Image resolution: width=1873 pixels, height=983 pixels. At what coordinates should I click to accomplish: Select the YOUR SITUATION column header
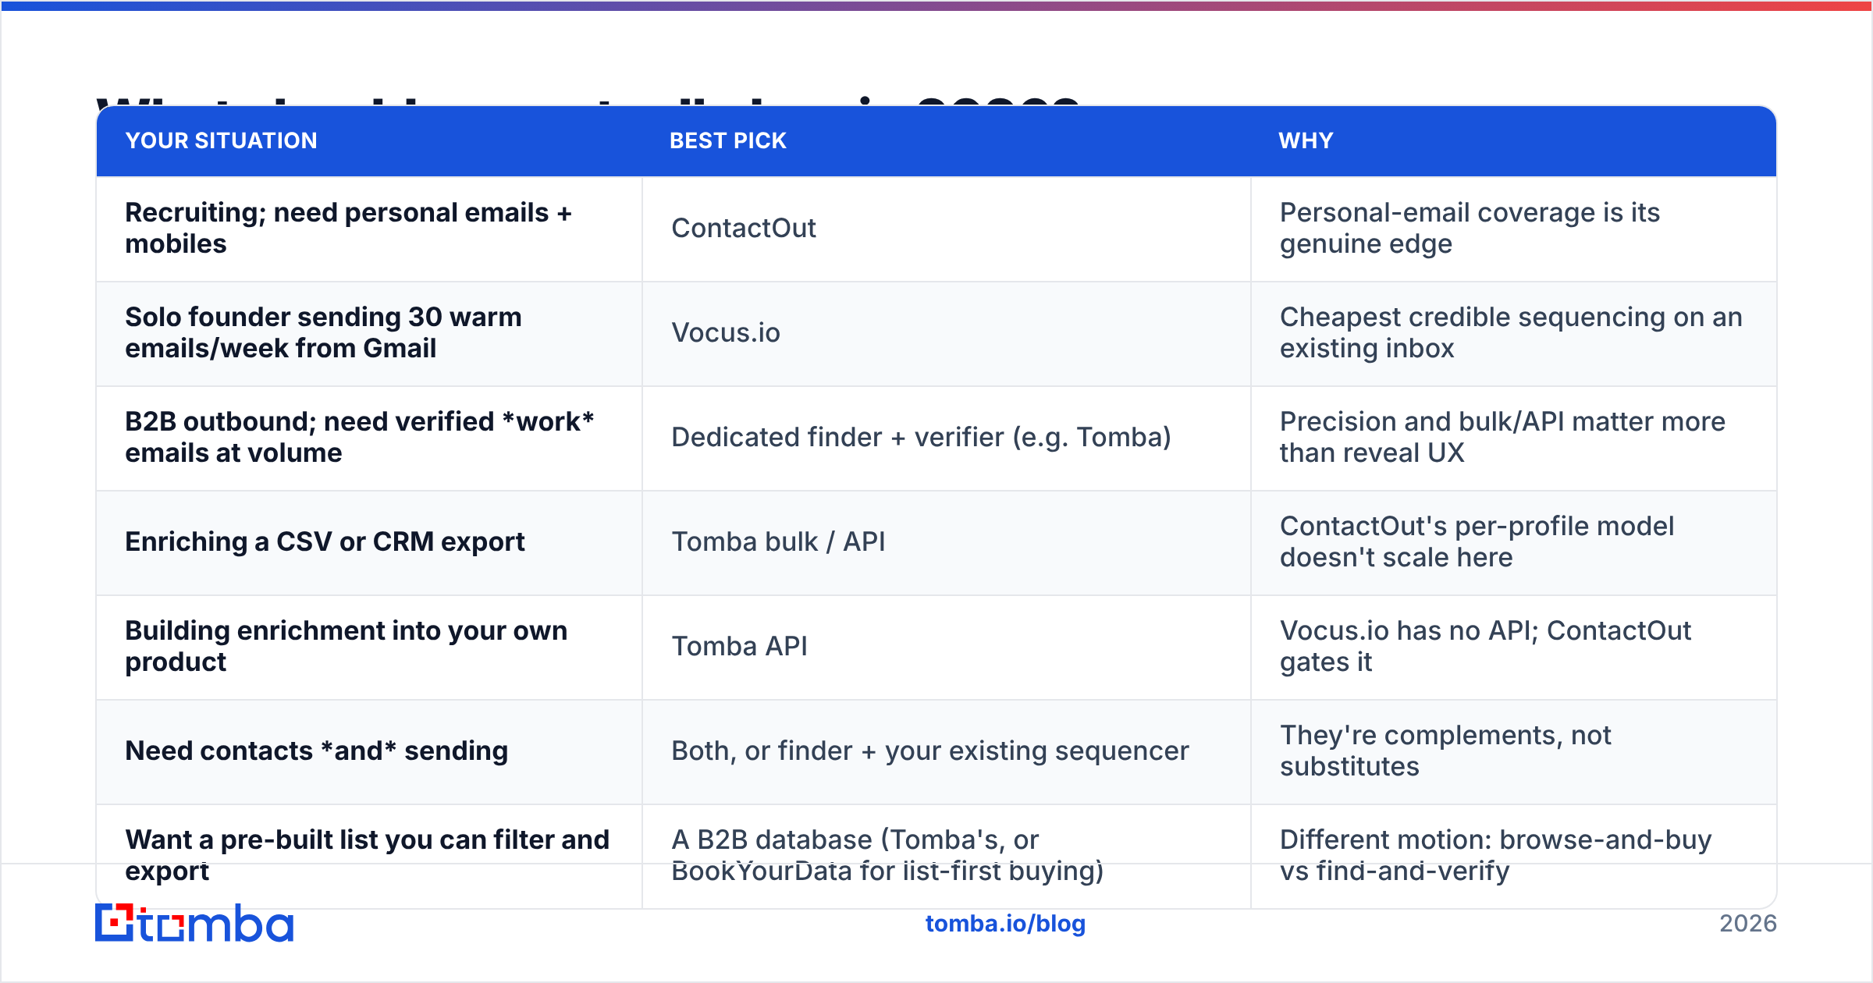point(222,140)
